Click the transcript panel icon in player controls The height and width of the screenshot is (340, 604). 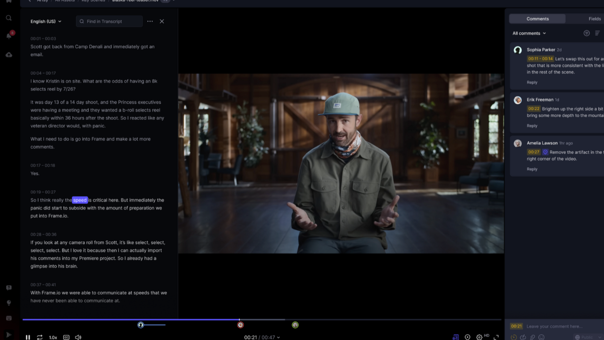click(x=455, y=337)
